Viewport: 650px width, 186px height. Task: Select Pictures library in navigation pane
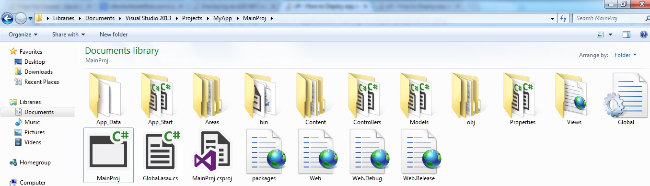click(35, 132)
